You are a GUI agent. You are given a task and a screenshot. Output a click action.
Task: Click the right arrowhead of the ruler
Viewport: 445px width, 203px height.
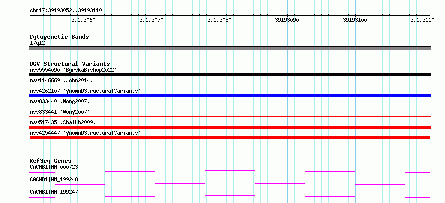(429, 15)
